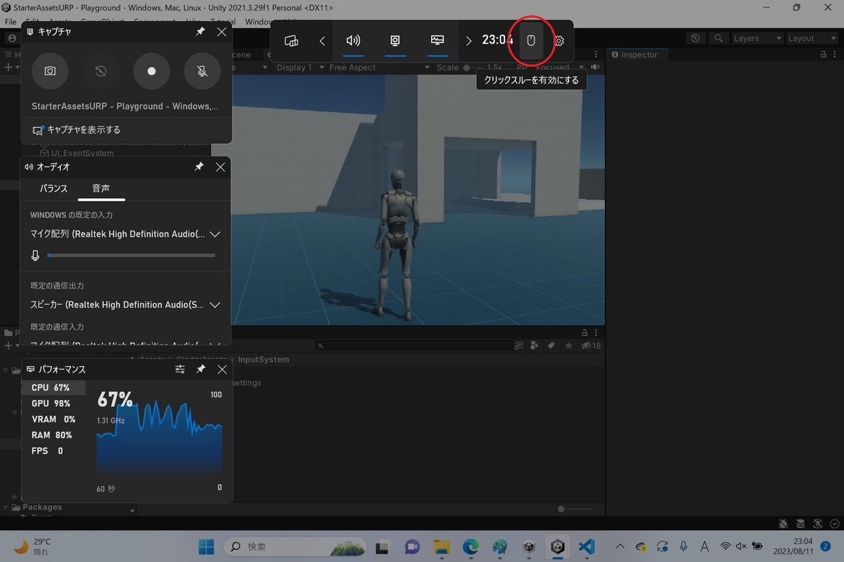Open the キャプチャを表示する link
Viewport: 844px width, 562px height.
point(77,130)
